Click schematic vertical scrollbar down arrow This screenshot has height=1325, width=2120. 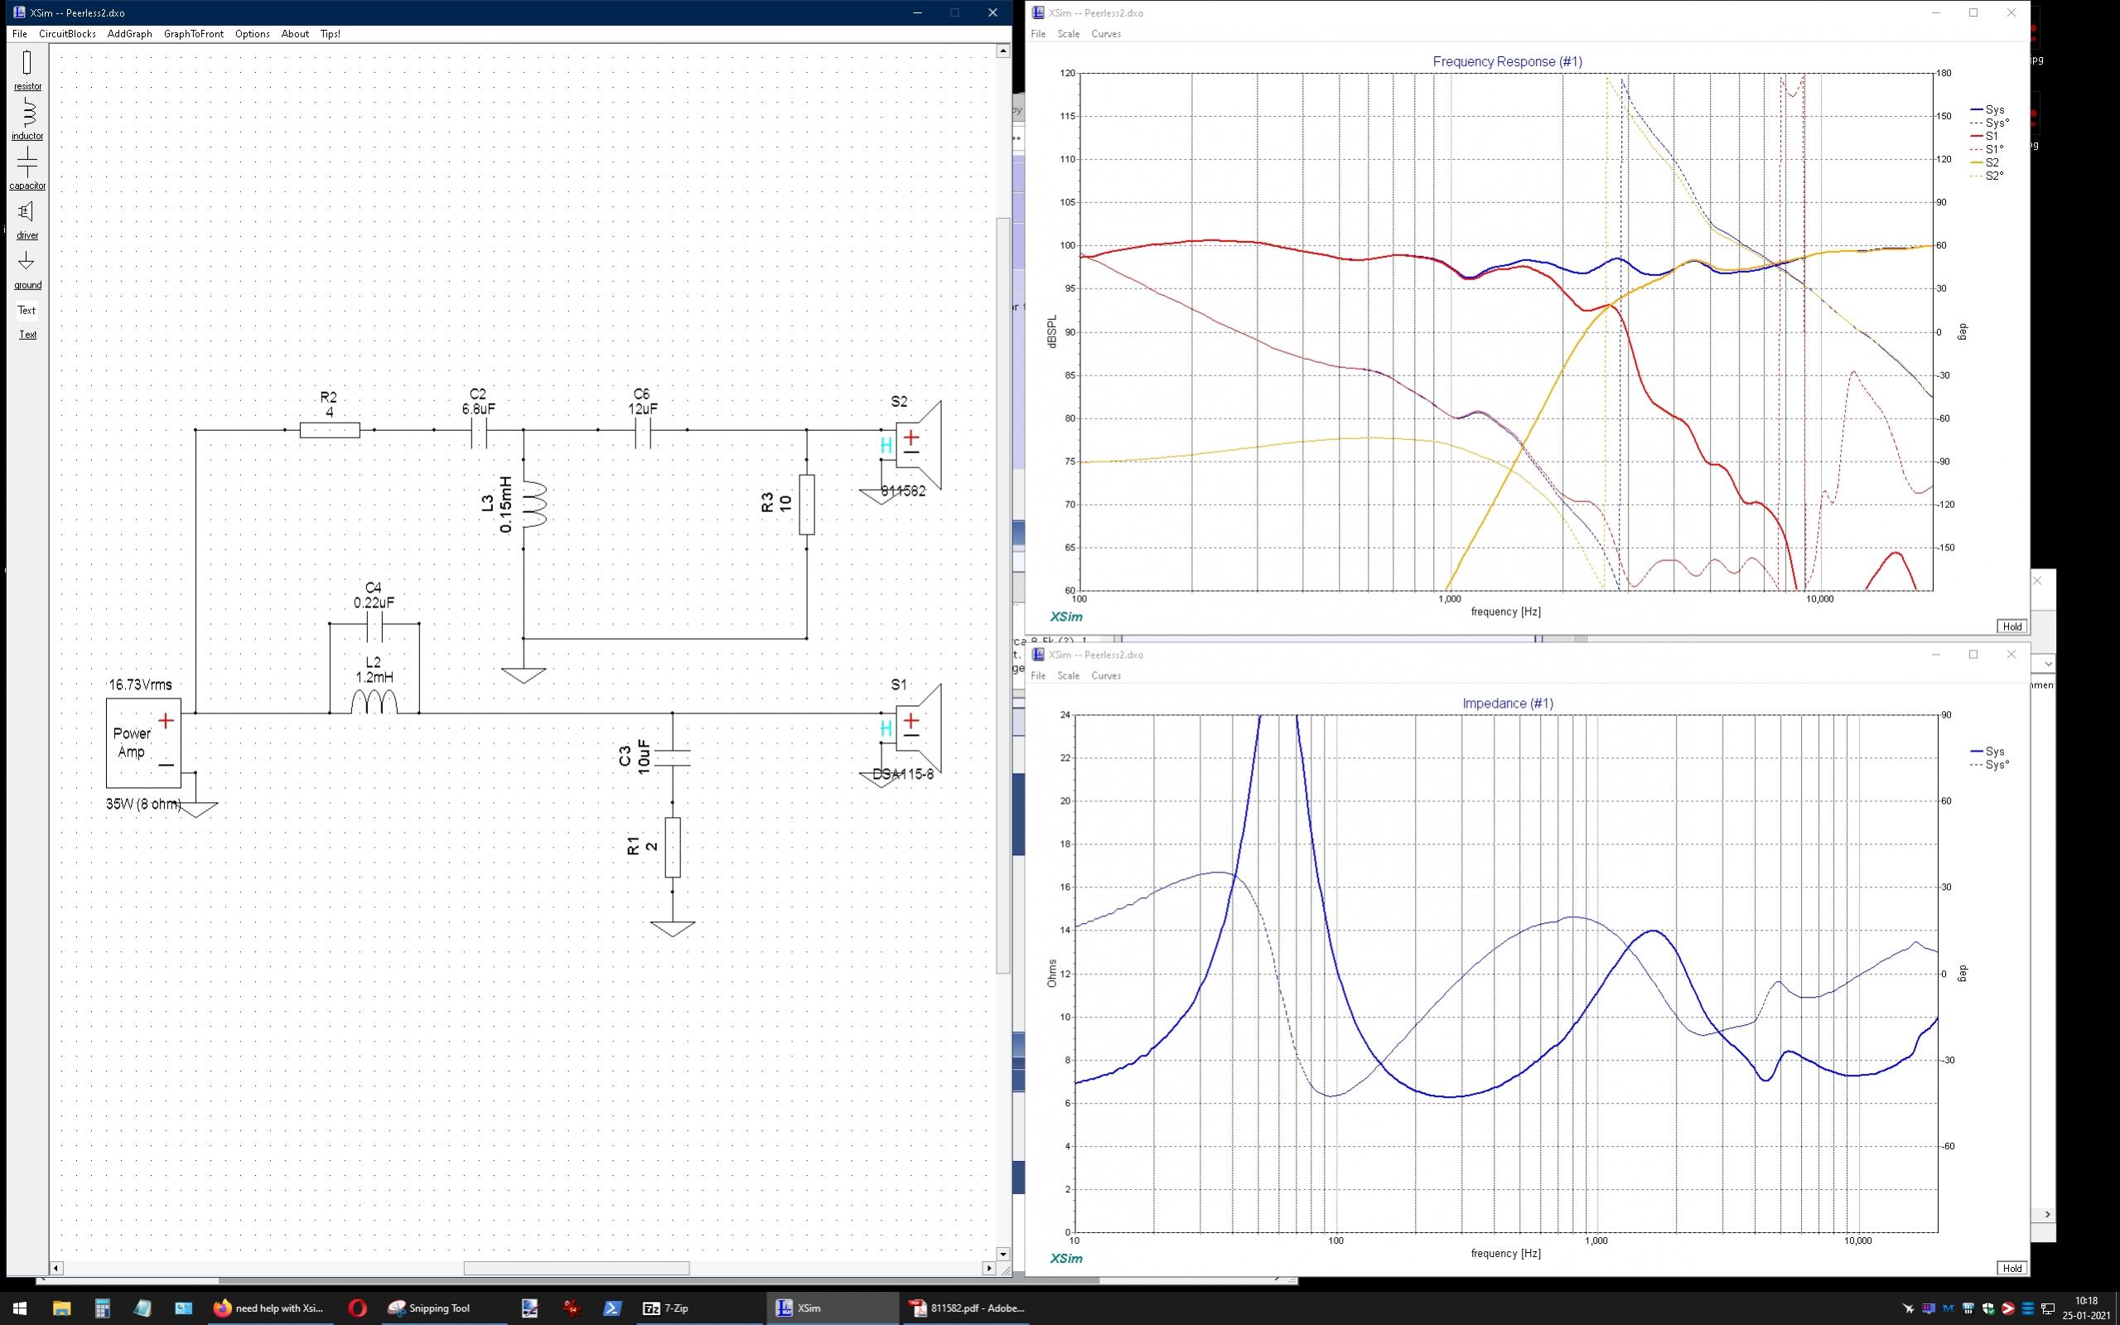tap(1003, 1254)
